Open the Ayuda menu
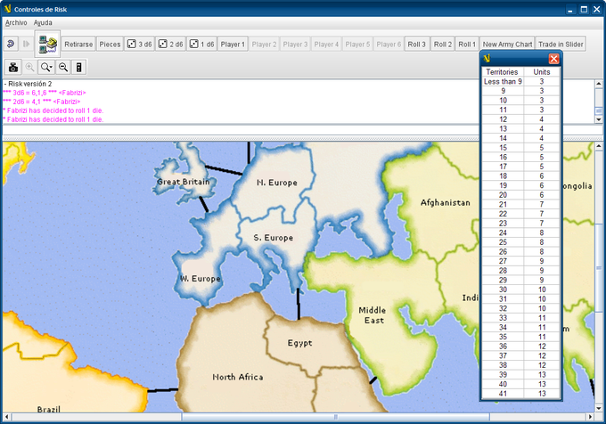The height and width of the screenshot is (424, 606). click(x=43, y=23)
